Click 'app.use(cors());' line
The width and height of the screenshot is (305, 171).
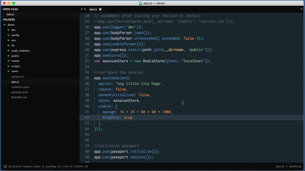pos(111,56)
